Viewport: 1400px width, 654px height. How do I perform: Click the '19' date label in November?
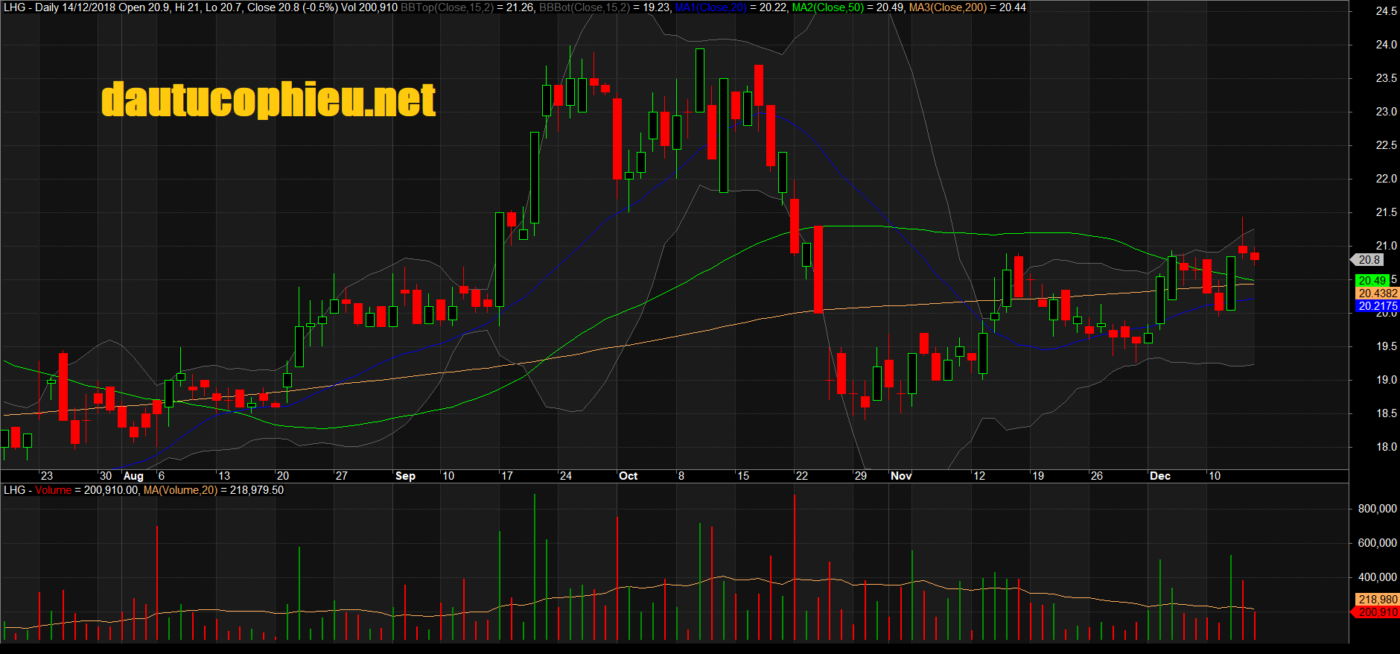click(1038, 476)
